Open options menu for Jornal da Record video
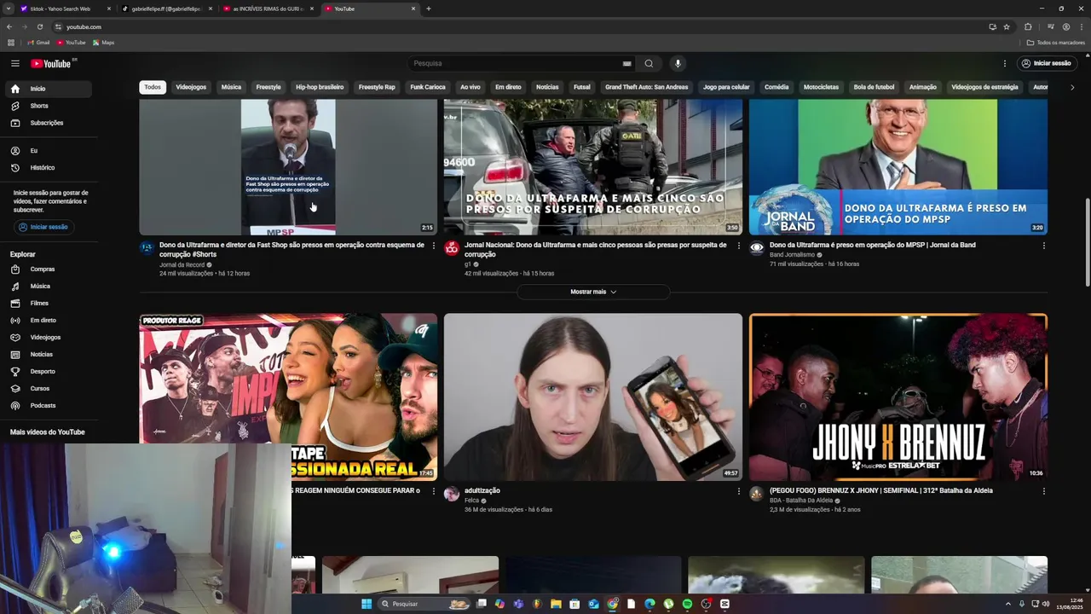The image size is (1091, 614). coord(433,246)
